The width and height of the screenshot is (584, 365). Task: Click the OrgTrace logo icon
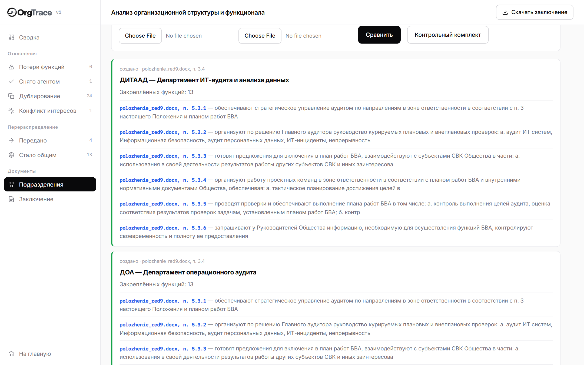12,12
